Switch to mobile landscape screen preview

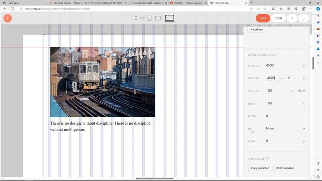point(142,18)
